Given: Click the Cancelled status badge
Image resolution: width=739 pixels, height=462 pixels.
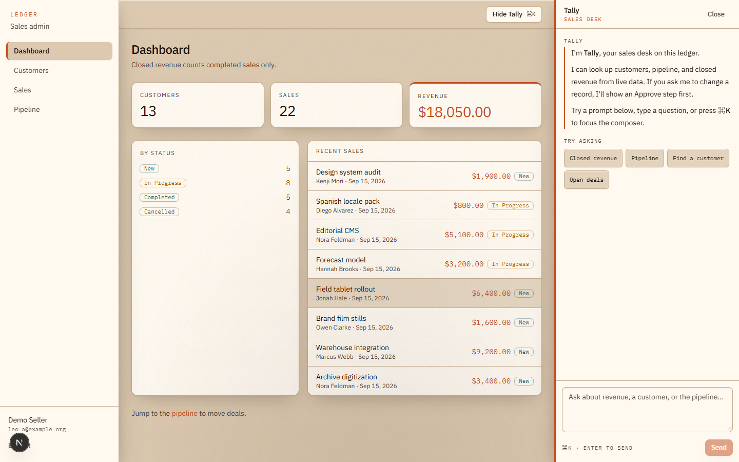Looking at the screenshot, I should [159, 211].
